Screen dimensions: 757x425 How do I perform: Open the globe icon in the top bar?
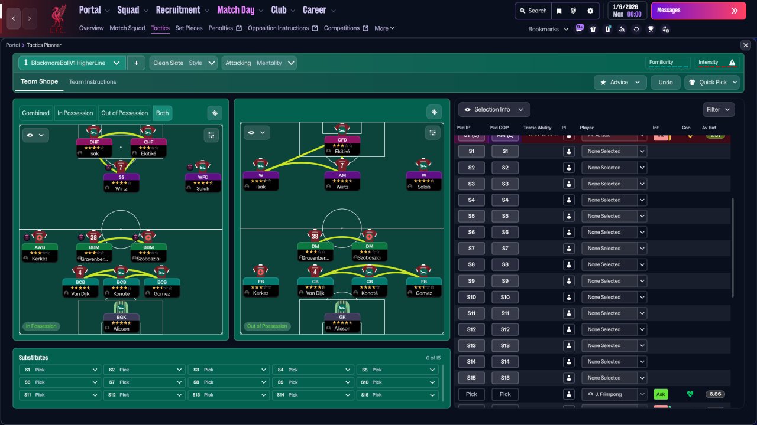[x=574, y=11]
